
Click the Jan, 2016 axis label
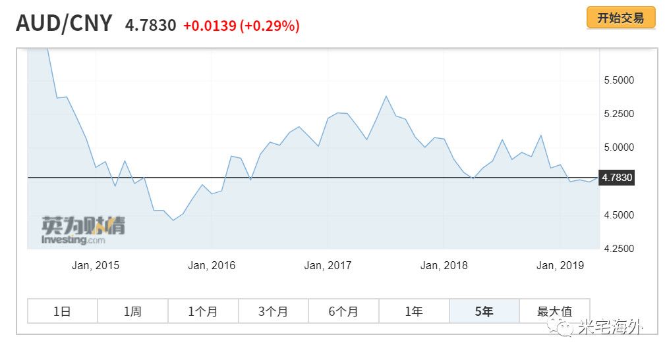[212, 266]
